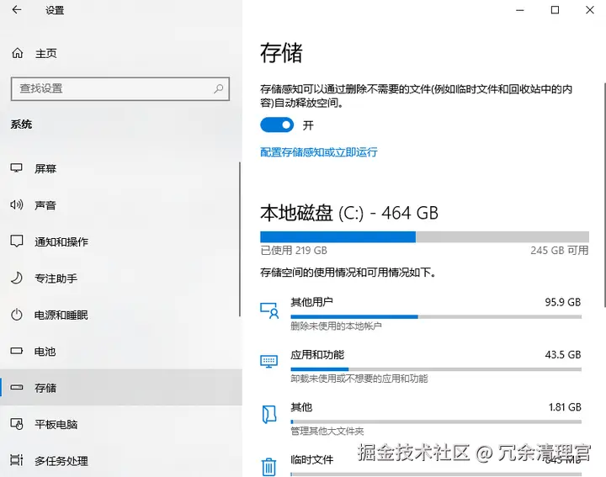Click the 存储 drive icon in sidebar

pos(17,387)
